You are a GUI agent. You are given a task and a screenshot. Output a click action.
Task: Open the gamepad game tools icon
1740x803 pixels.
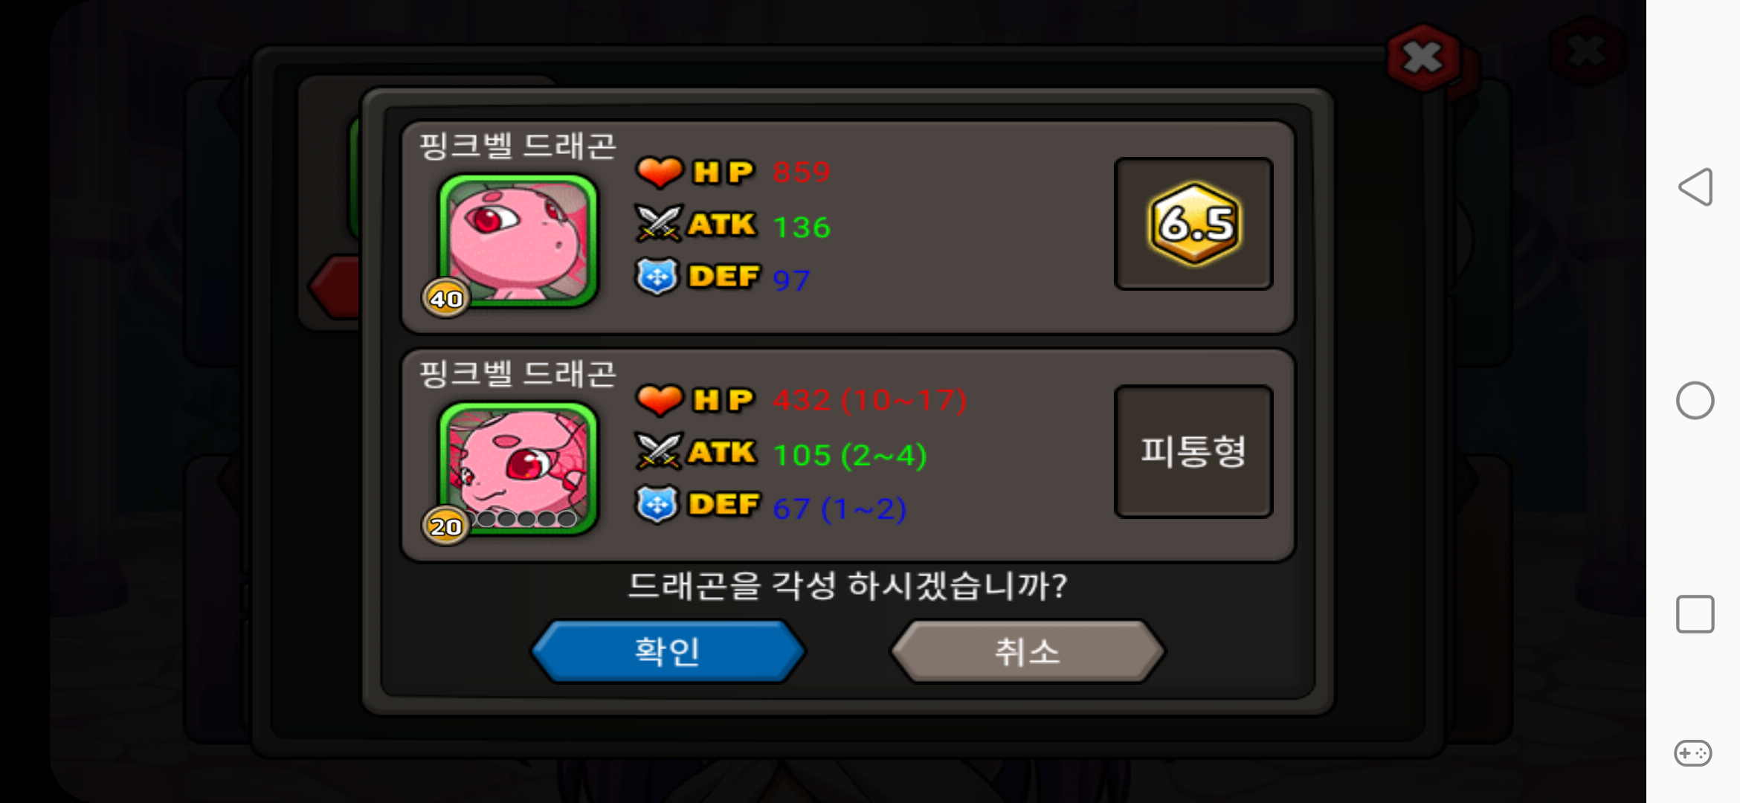pos(1693,753)
